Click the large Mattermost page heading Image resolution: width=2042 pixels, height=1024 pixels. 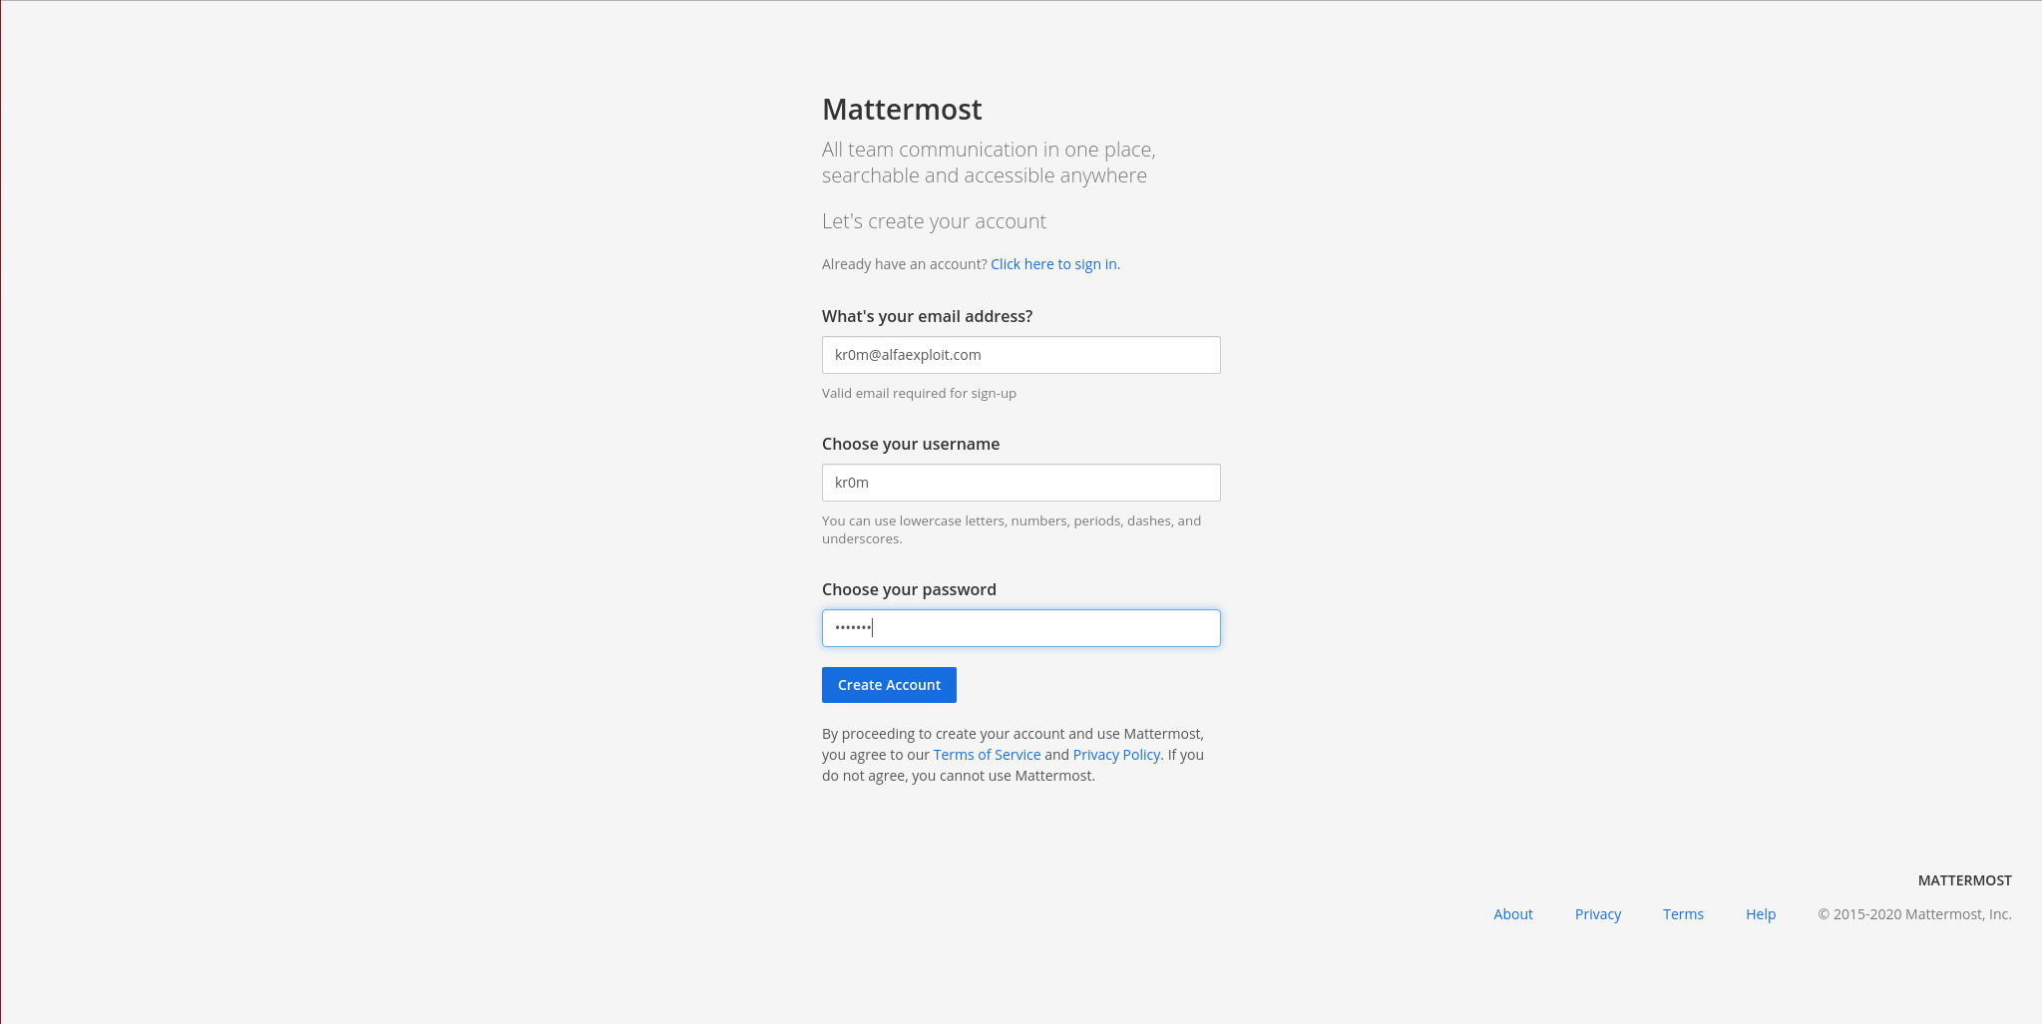[x=902, y=110]
